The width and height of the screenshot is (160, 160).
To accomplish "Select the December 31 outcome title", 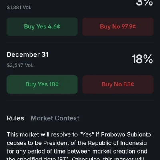I will tap(28, 54).
